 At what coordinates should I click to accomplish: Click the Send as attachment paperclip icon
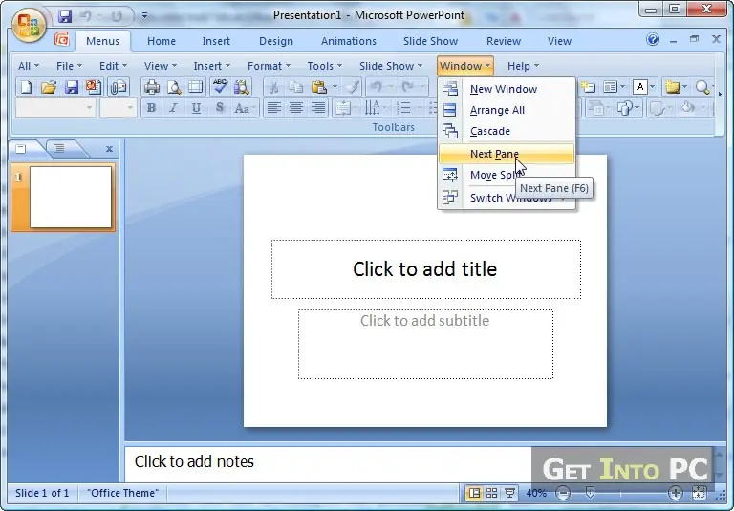(x=119, y=87)
